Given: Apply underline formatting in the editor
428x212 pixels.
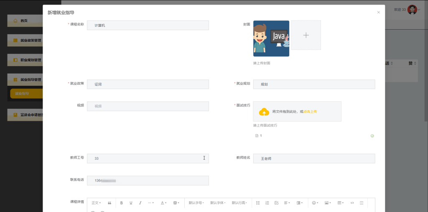Looking at the screenshot, I should [x=131, y=203].
